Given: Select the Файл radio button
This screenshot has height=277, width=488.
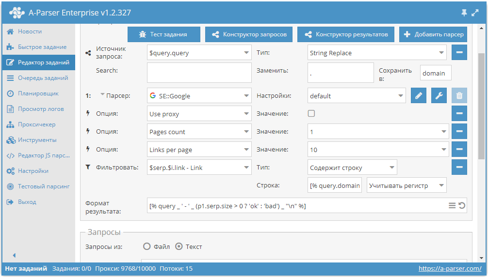Looking at the screenshot, I should click(x=146, y=246).
